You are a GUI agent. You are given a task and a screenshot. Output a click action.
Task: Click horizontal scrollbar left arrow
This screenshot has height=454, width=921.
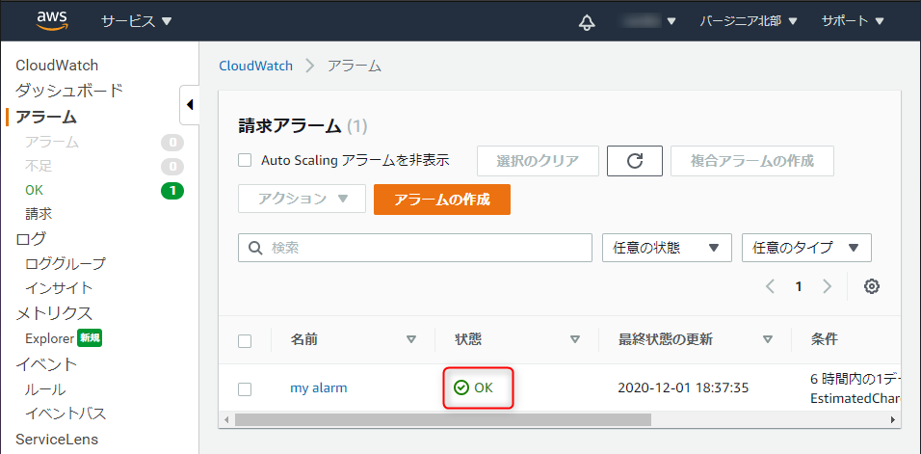tap(226, 420)
